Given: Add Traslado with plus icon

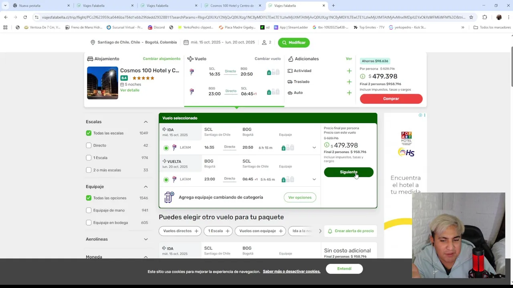Looking at the screenshot, I should coord(349,82).
